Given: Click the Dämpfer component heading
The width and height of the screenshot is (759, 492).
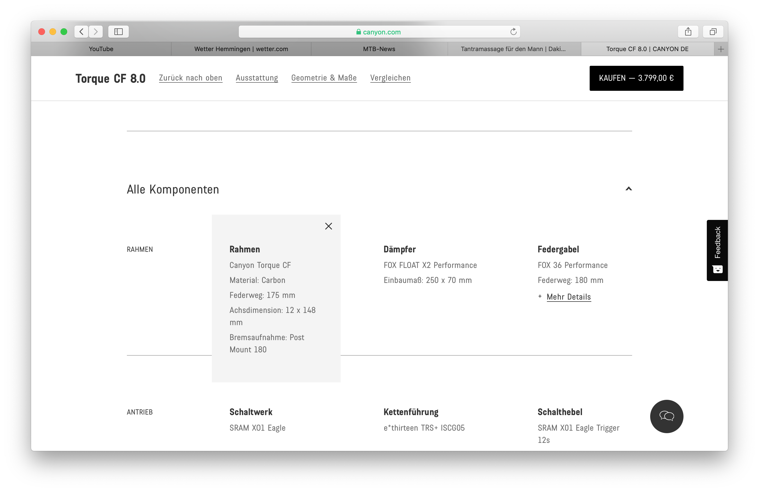Looking at the screenshot, I should [399, 249].
